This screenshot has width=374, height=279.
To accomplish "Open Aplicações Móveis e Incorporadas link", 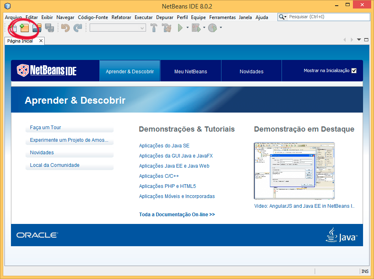I will point(177,196).
